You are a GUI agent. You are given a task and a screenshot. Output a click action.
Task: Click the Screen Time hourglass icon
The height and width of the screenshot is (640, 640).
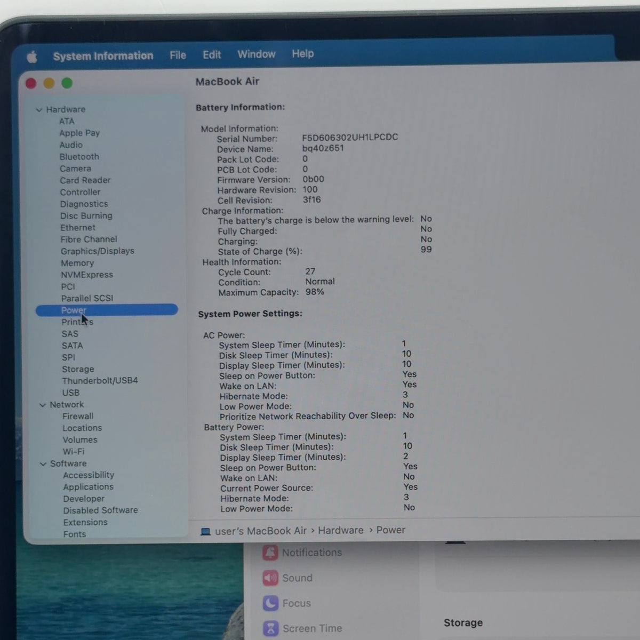click(271, 628)
